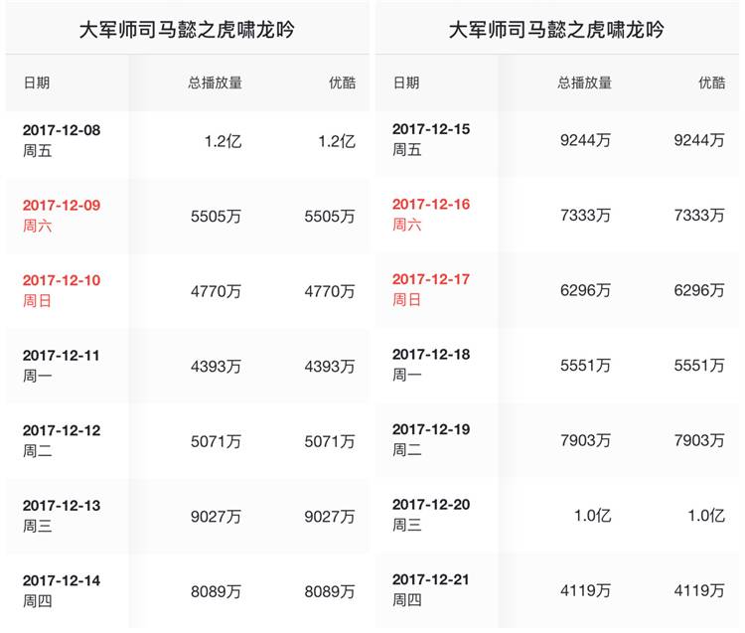Viewport: 745px width, 633px height.
Task: Click the red 2017-12-09 Saturday date
Action: click(62, 206)
